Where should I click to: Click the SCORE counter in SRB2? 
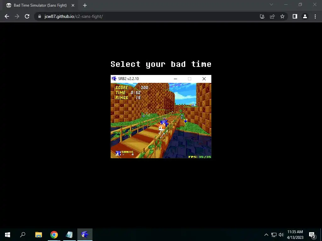pos(132,88)
